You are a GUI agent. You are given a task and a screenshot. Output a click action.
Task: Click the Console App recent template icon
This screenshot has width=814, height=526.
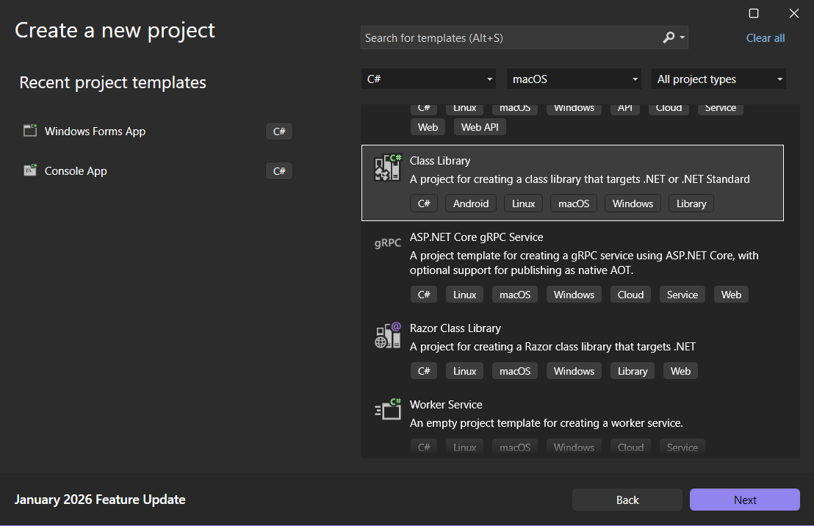click(x=29, y=170)
